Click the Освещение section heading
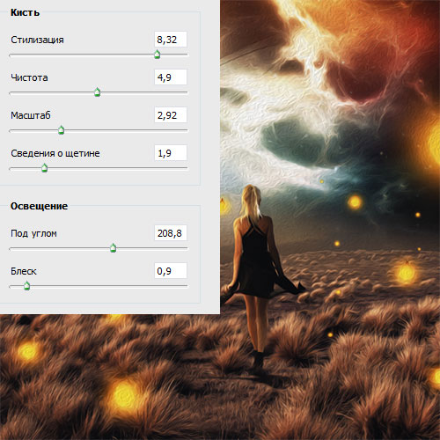This screenshot has height=440, width=440. [39, 206]
